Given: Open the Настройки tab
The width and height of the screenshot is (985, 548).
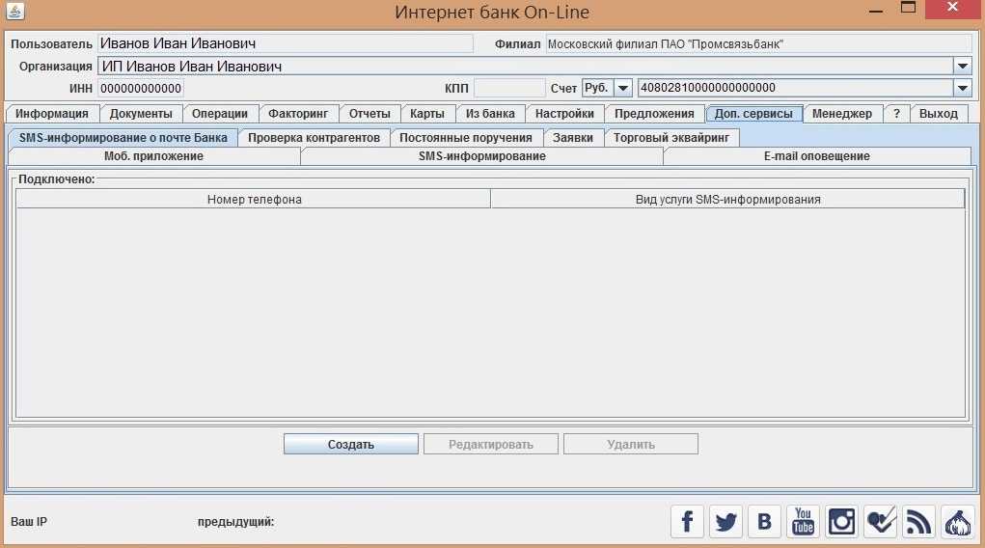Looking at the screenshot, I should click(x=564, y=114).
